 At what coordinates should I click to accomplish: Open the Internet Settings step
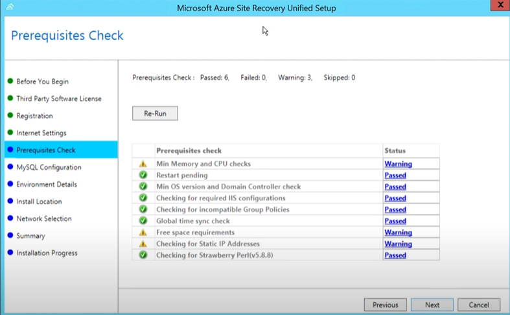pos(41,133)
